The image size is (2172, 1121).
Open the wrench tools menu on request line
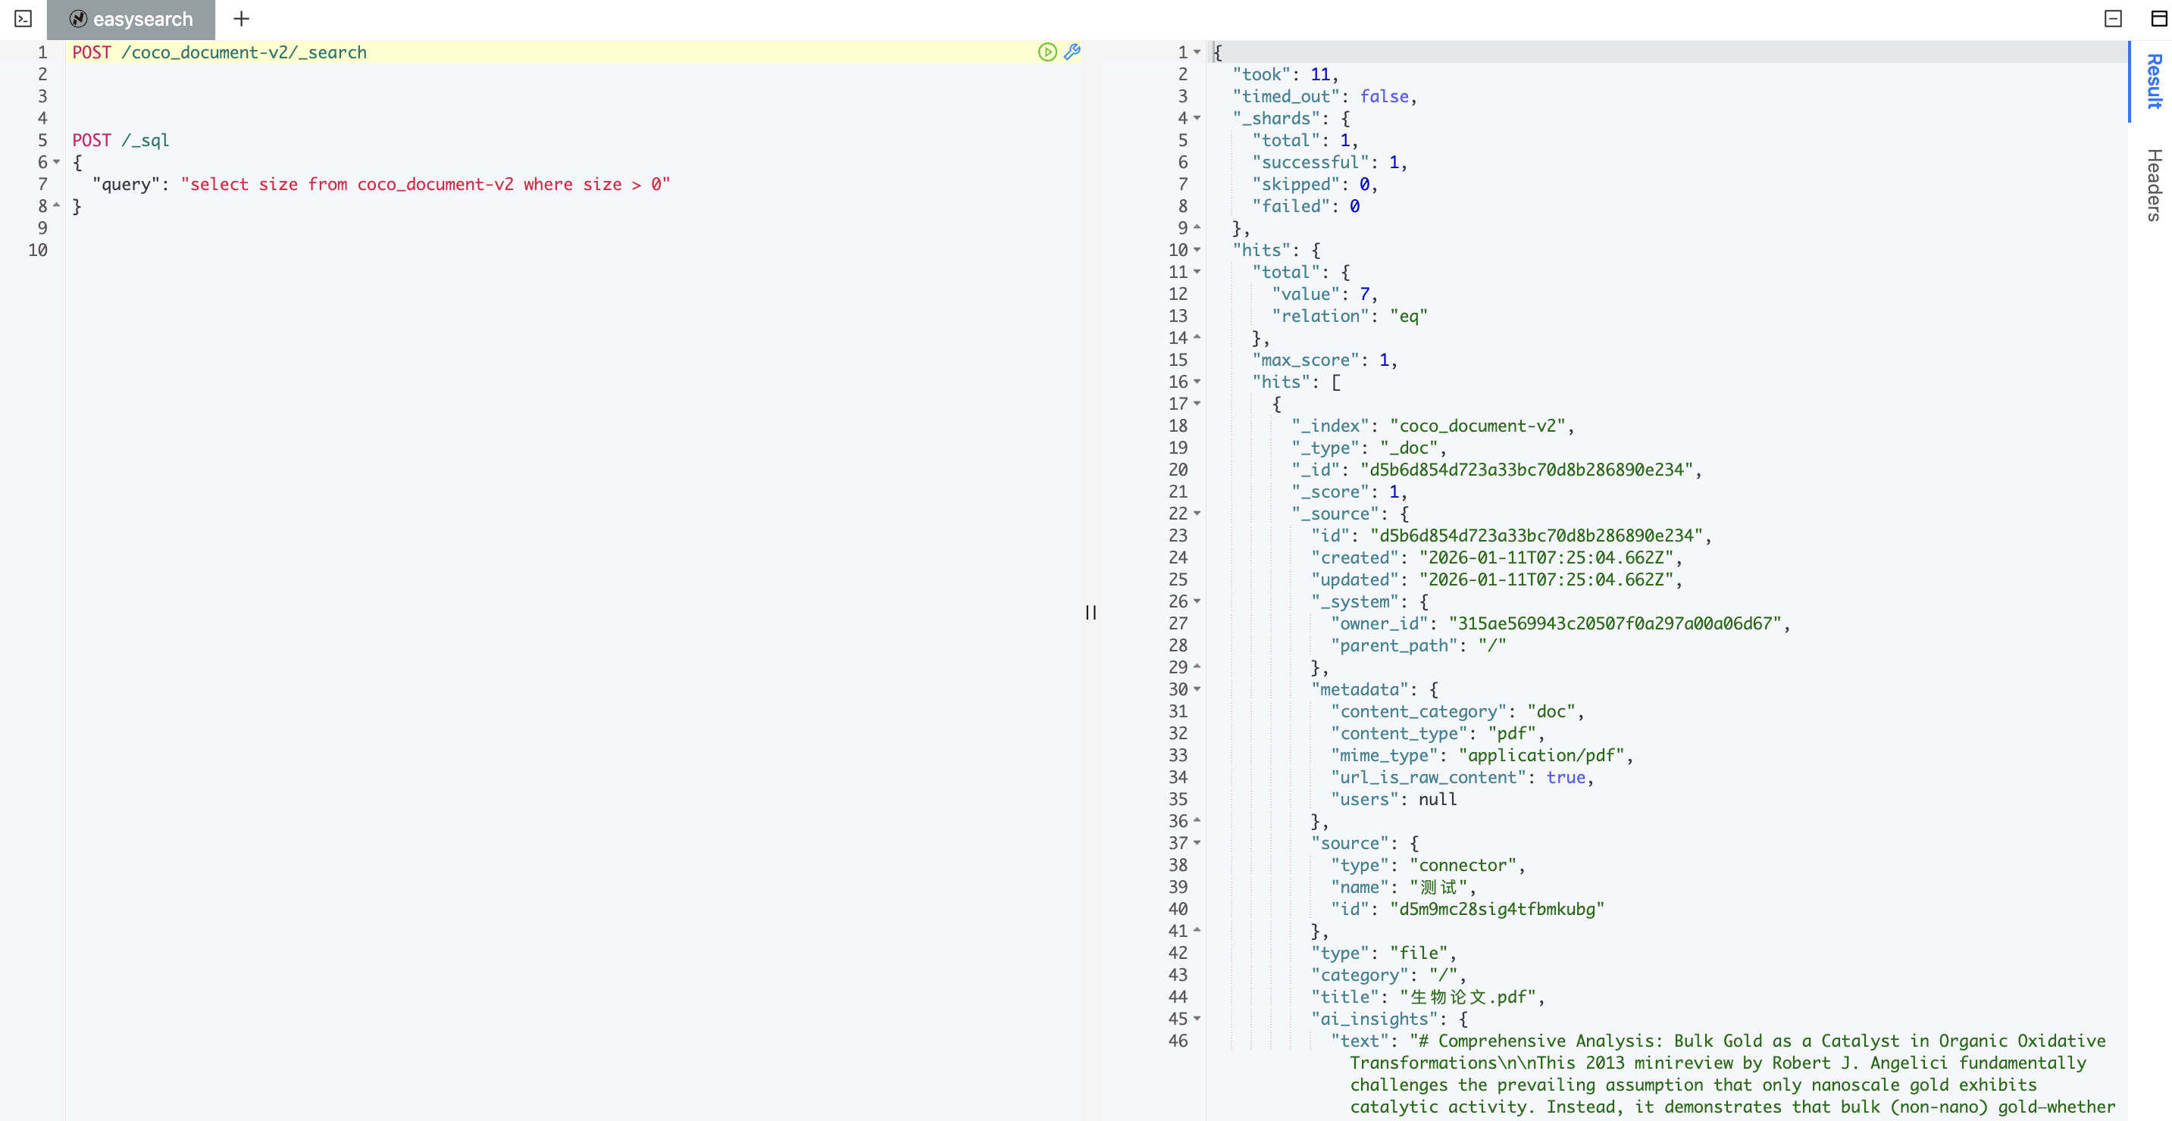1072,52
